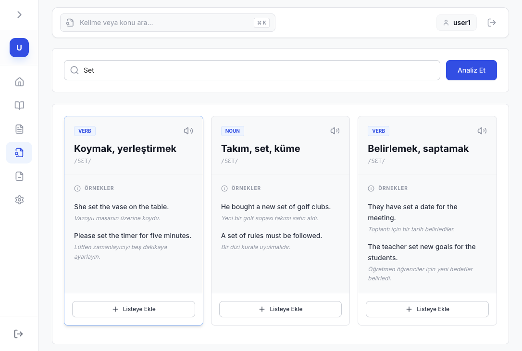This screenshot has height=351, width=522.
Task: Add "Koymak, yerleştirmek" card to list
Action: tap(134, 309)
